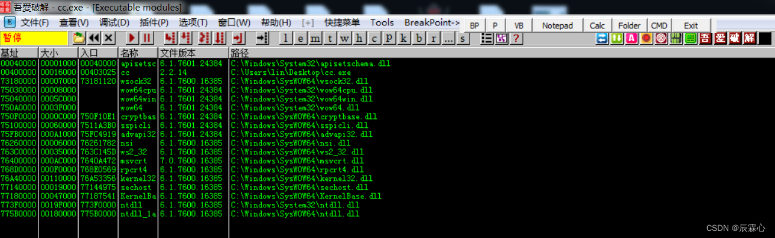The image size is (775, 238).
Task: Click the blue swap arrows plugin icon
Action: (602, 38)
